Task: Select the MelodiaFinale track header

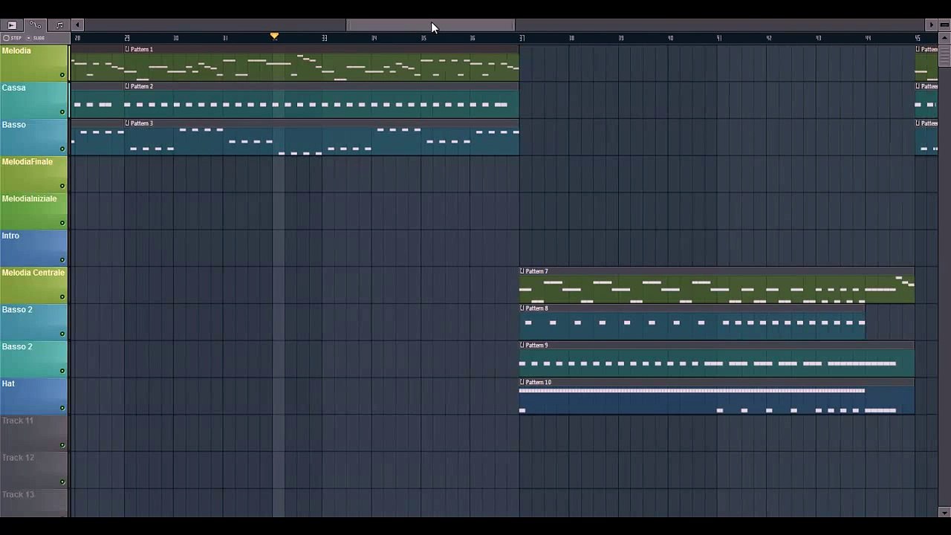Action: 34,174
